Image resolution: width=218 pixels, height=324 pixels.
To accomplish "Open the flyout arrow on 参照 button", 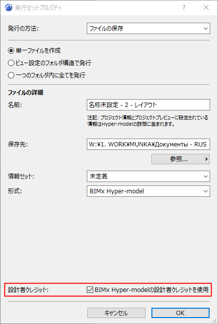I will (x=206, y=159).
